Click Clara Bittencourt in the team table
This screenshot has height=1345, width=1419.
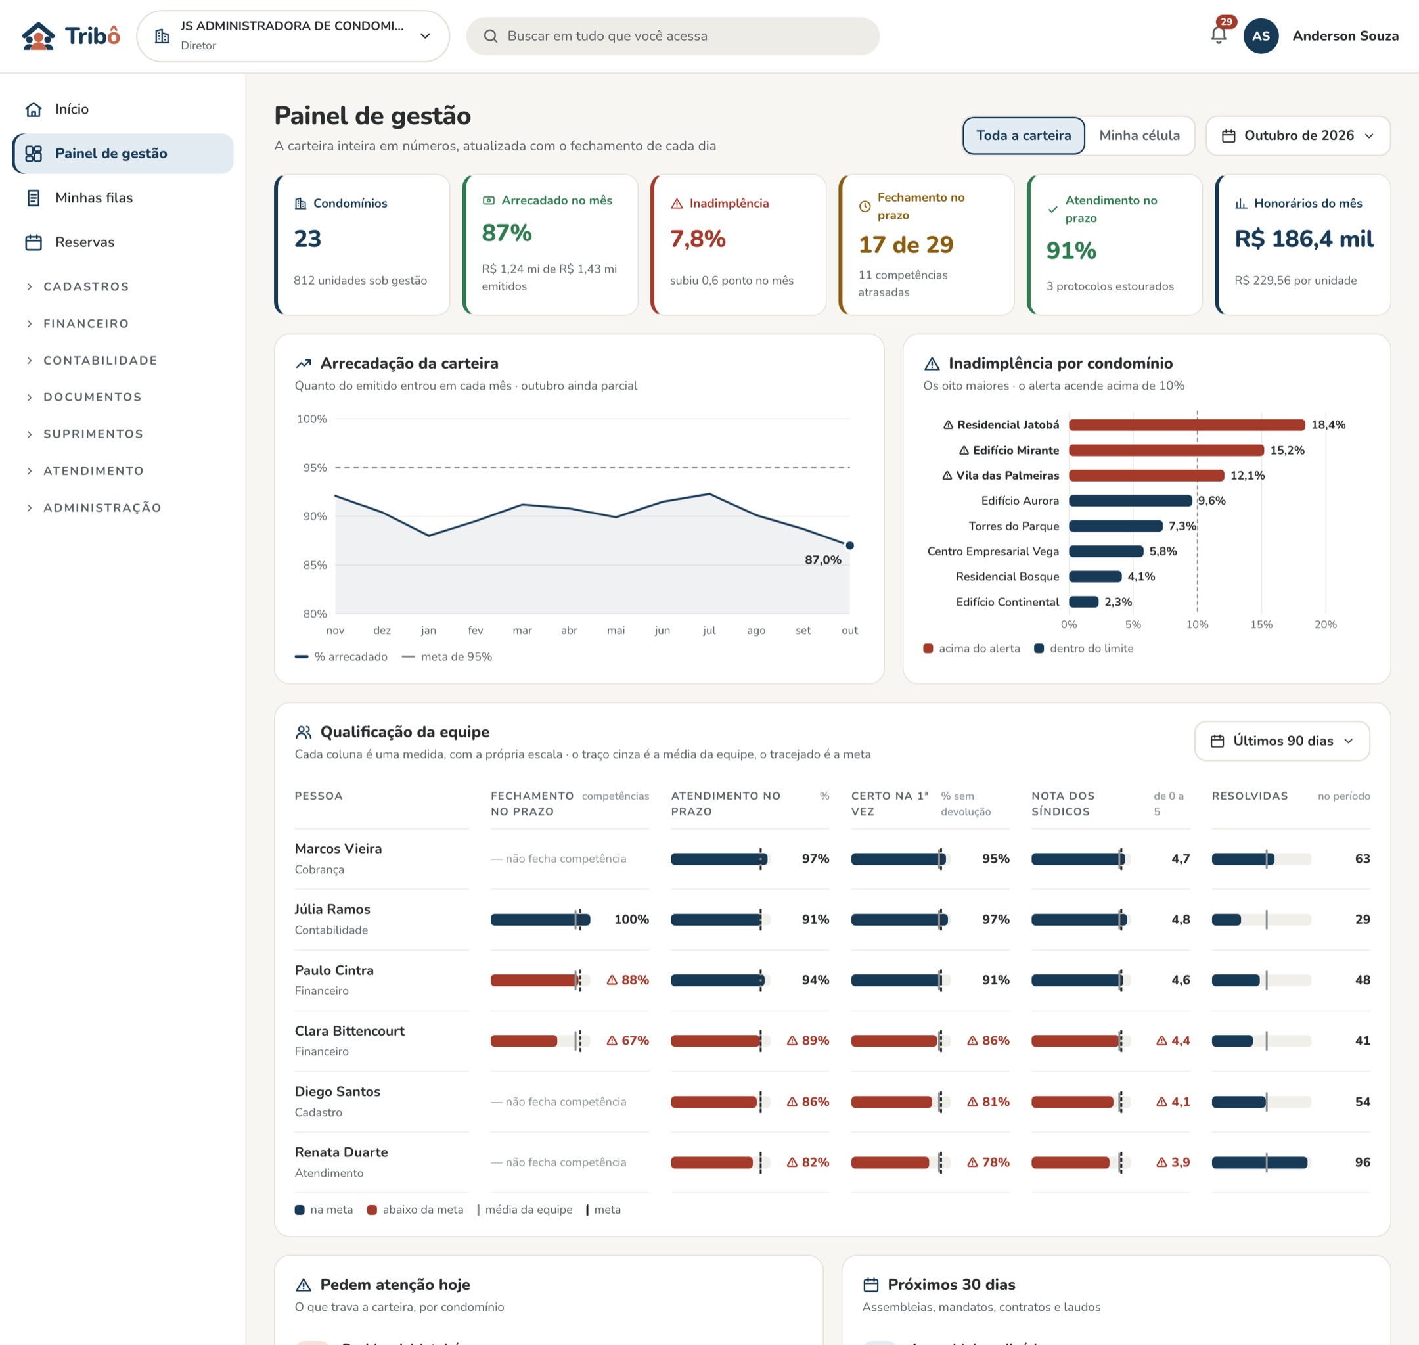[349, 1031]
